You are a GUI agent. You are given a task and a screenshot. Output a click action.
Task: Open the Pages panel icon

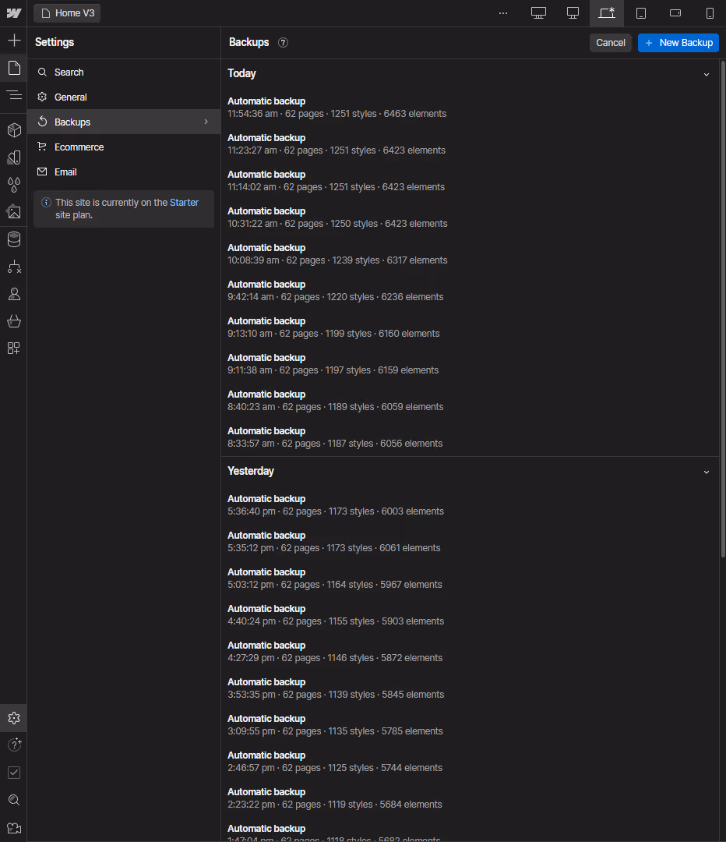pyautogui.click(x=14, y=68)
